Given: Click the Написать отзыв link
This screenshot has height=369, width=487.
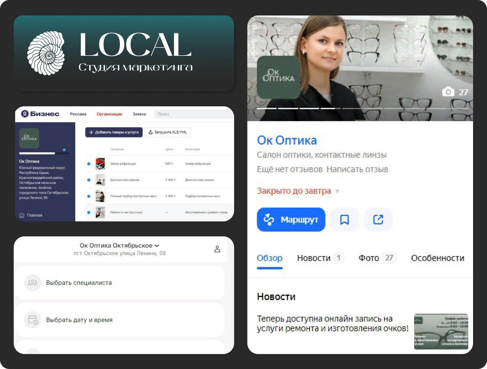Looking at the screenshot, I should tap(357, 169).
